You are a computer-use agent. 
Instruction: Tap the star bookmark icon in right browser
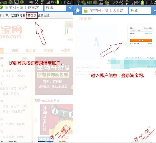[x=78, y=11]
